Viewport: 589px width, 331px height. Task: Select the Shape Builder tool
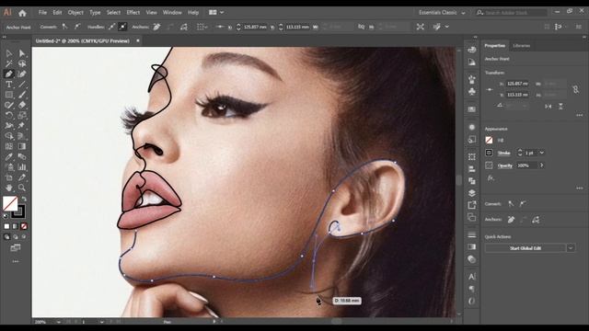click(x=9, y=136)
